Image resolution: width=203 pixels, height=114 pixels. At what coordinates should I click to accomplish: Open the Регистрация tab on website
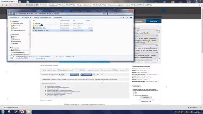pyautogui.click(x=154, y=21)
